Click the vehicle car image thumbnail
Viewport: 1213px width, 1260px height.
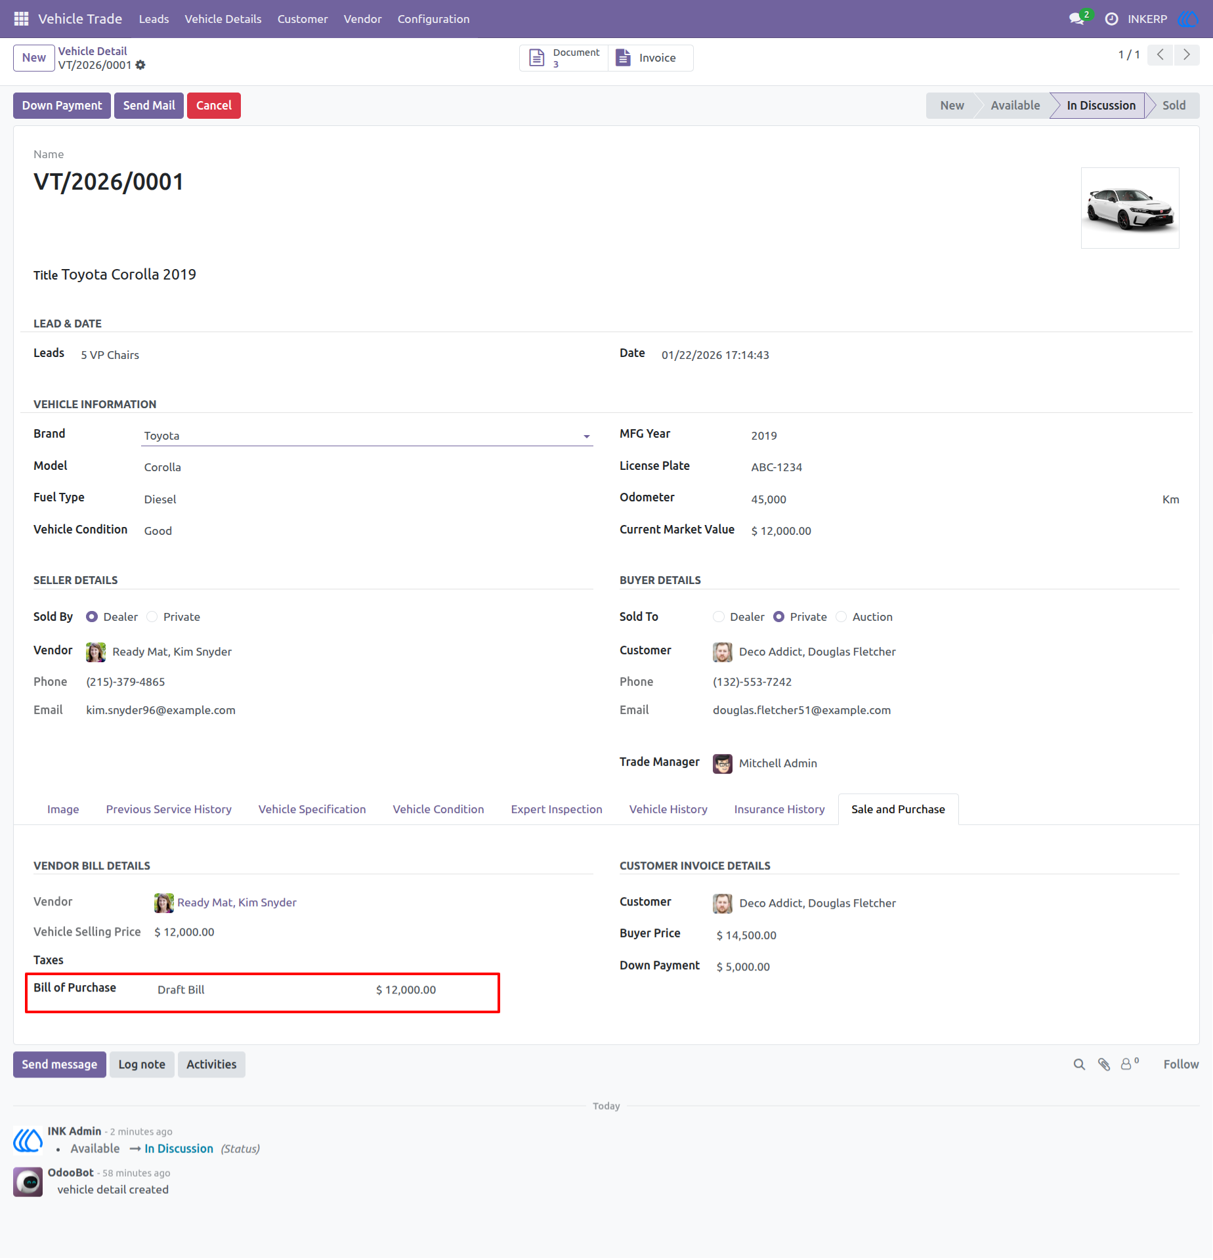click(x=1130, y=208)
